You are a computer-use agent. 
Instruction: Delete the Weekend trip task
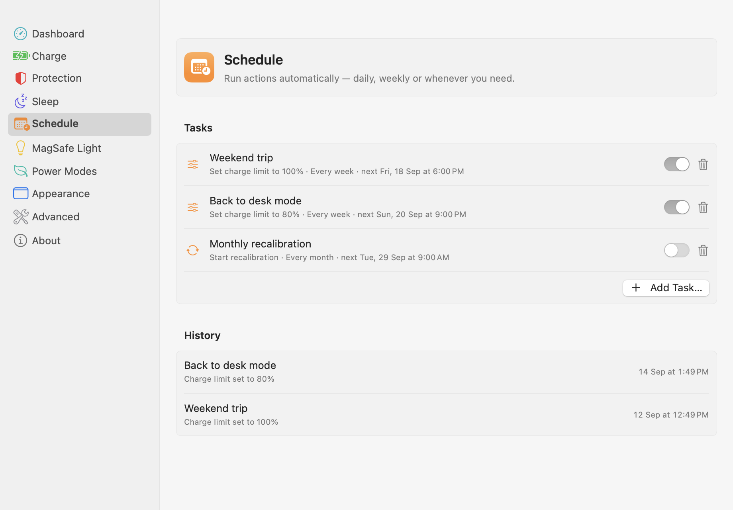pyautogui.click(x=703, y=164)
